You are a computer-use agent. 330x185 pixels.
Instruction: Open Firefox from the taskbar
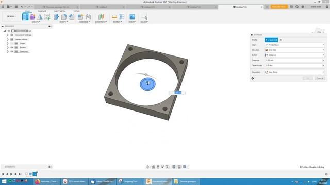[47, 181]
